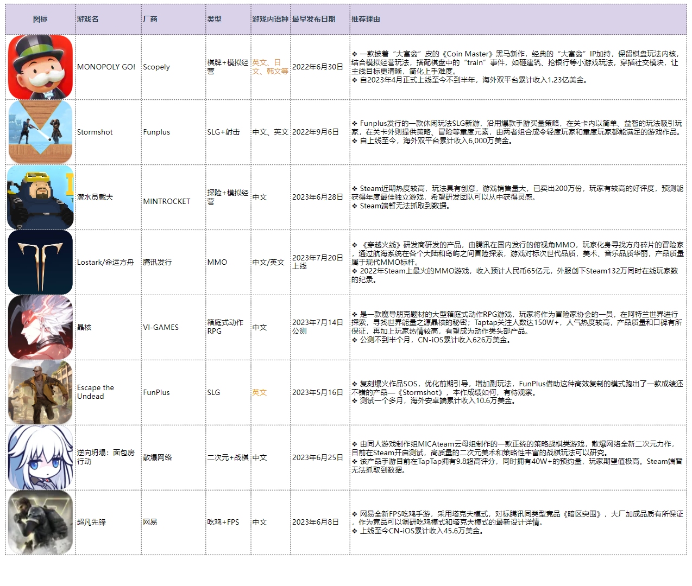Screen dimensions: 692x586
Task: Click the 晶核 white-haired character icon
Action: [40, 327]
